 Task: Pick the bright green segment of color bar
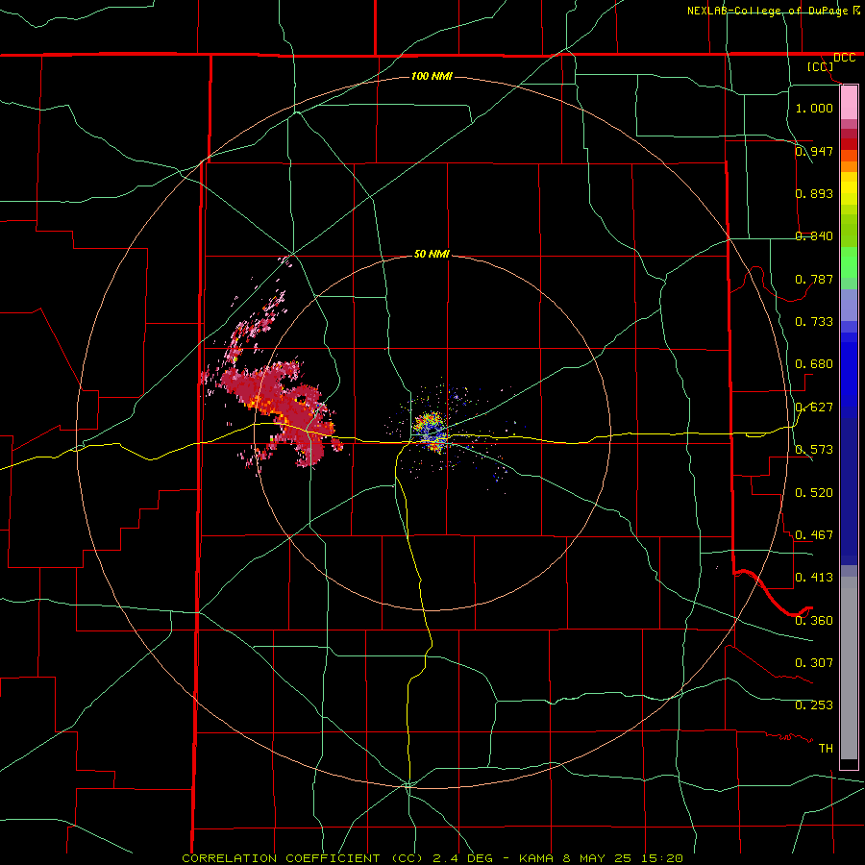click(x=849, y=262)
